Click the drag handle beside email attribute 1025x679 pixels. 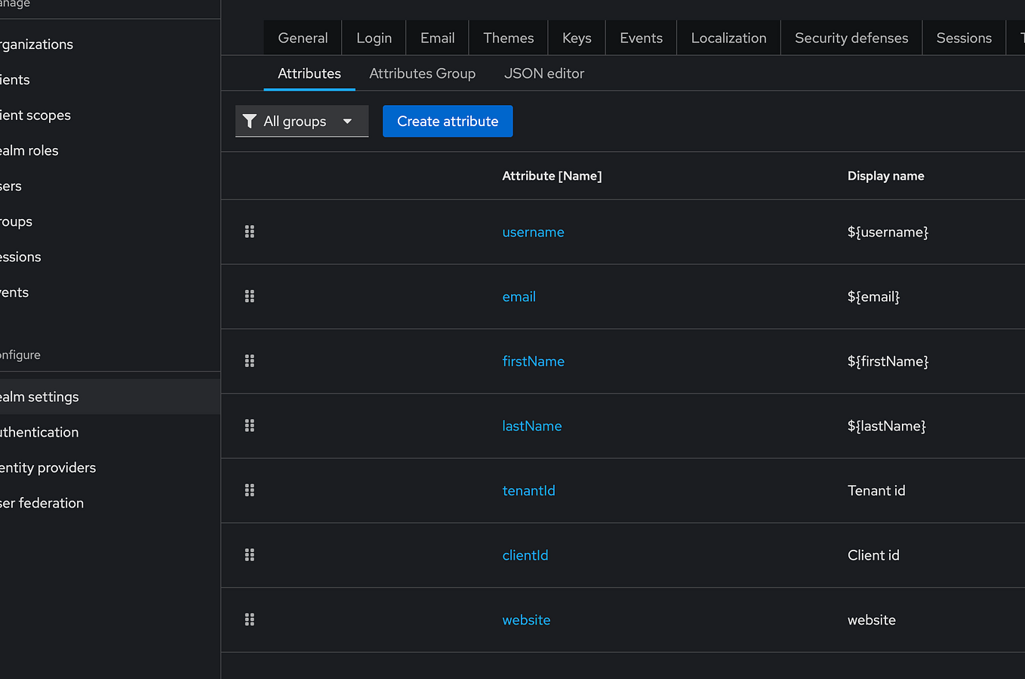coord(250,296)
